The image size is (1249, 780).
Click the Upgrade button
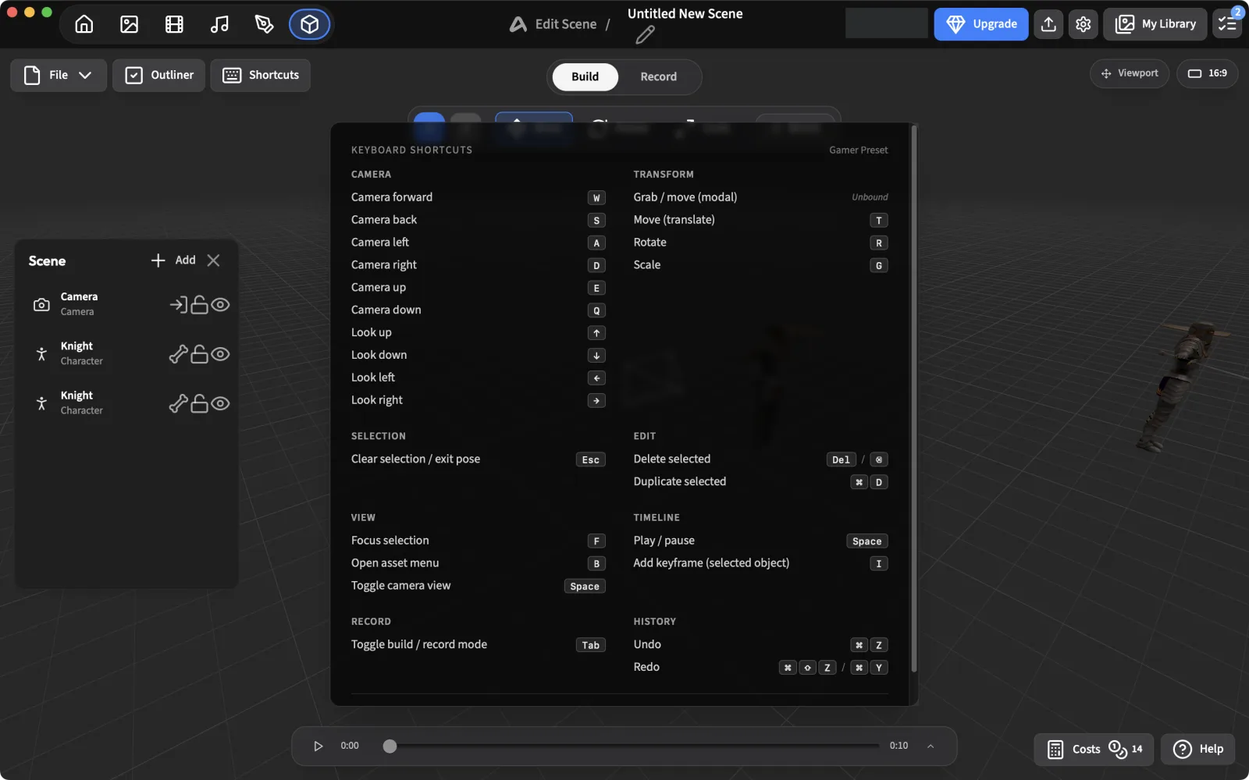pyautogui.click(x=981, y=24)
